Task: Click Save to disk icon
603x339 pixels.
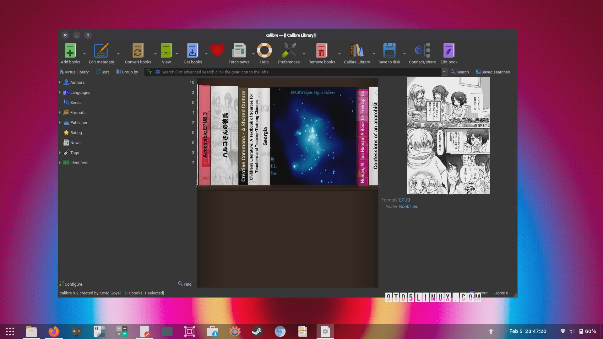Action: [389, 51]
